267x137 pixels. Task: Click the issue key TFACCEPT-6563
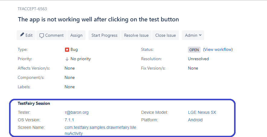pos(32,9)
